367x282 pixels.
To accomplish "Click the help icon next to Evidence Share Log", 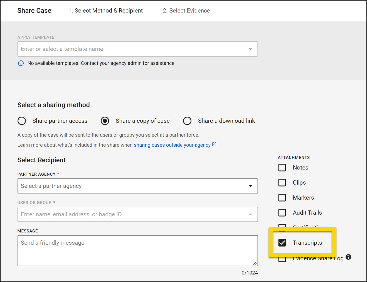I will click(348, 257).
